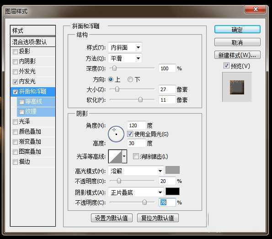Enable 消除锯齿 anti-alias checkbox
The height and width of the screenshot is (239, 272).
coord(136,156)
